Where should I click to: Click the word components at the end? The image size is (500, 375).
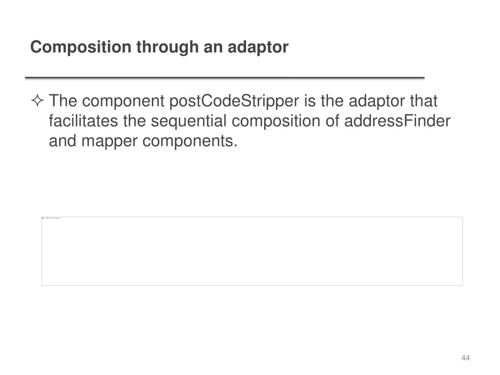tap(190, 142)
